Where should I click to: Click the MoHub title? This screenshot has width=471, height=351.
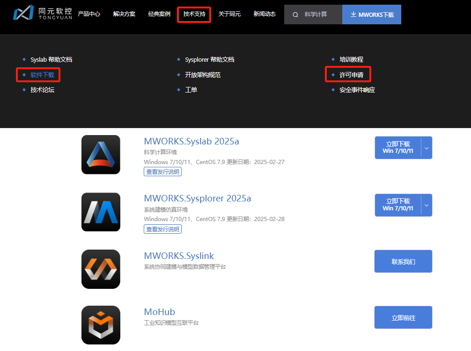(x=159, y=312)
